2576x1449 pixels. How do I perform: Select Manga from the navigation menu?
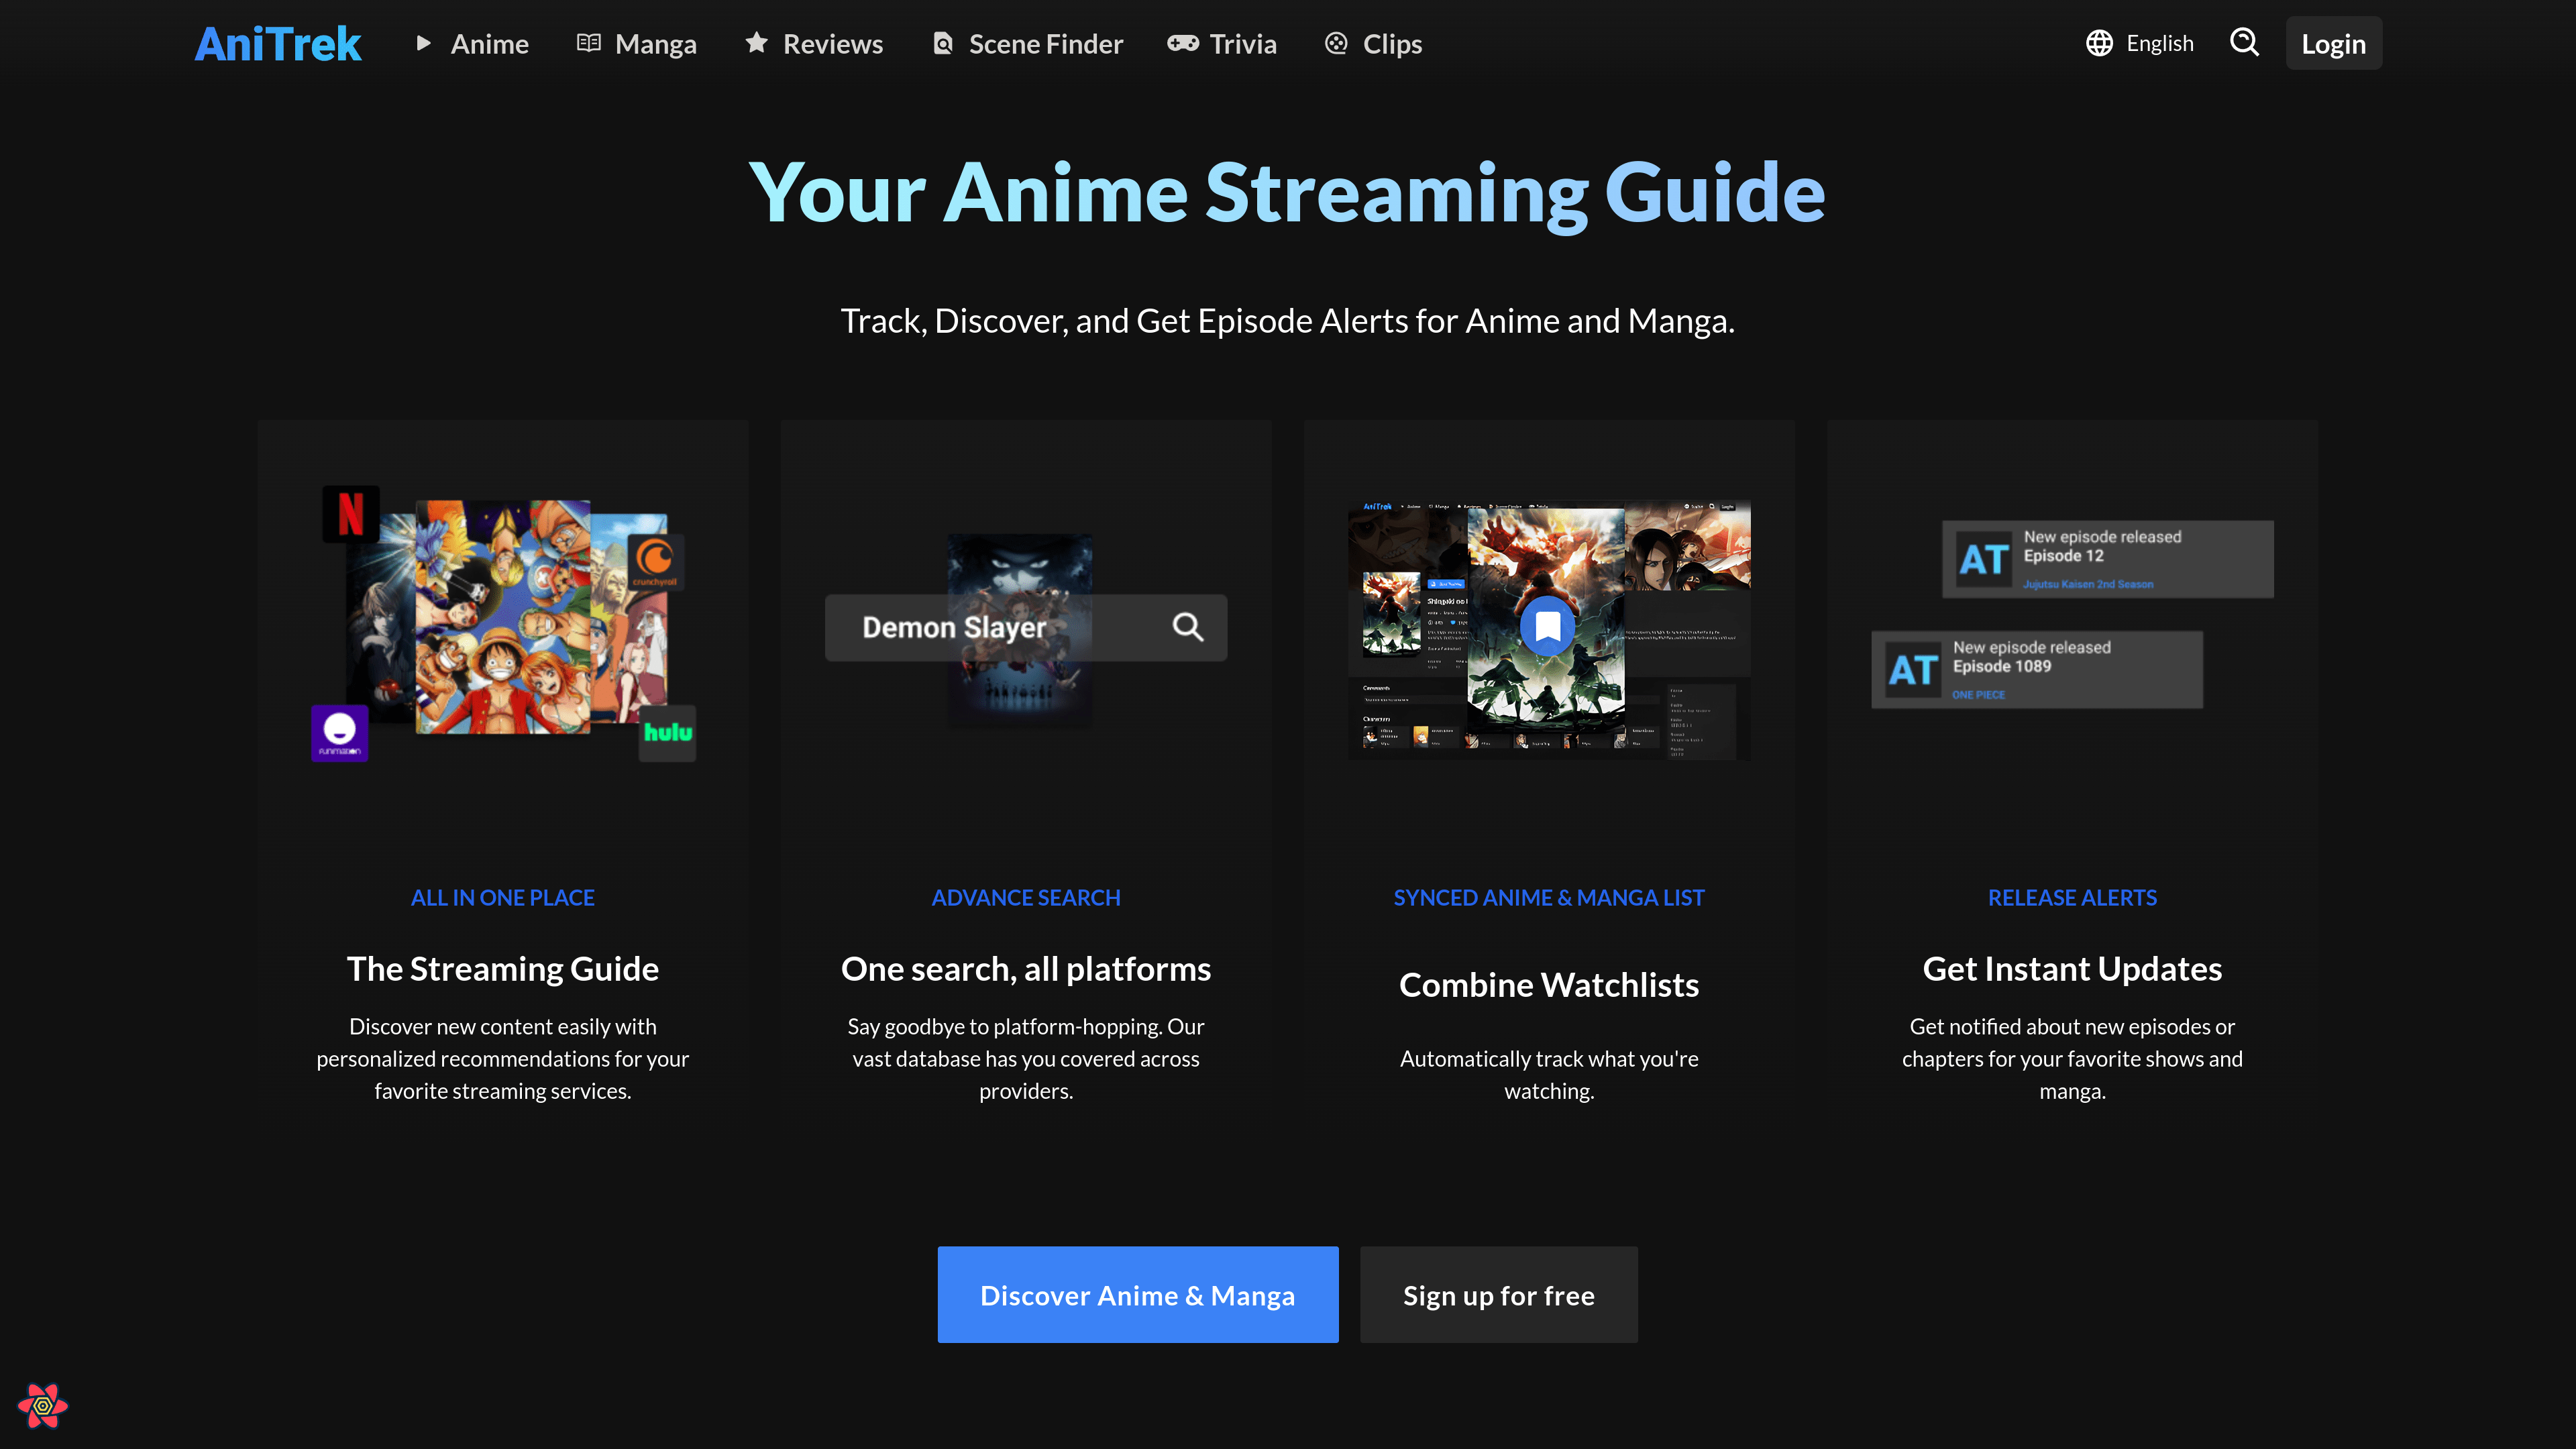pos(657,43)
